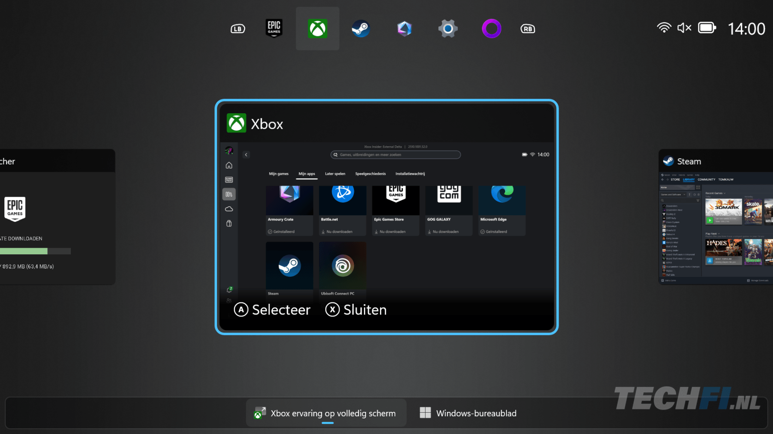Select the purple circle app icon
The image size is (773, 434).
491,29
